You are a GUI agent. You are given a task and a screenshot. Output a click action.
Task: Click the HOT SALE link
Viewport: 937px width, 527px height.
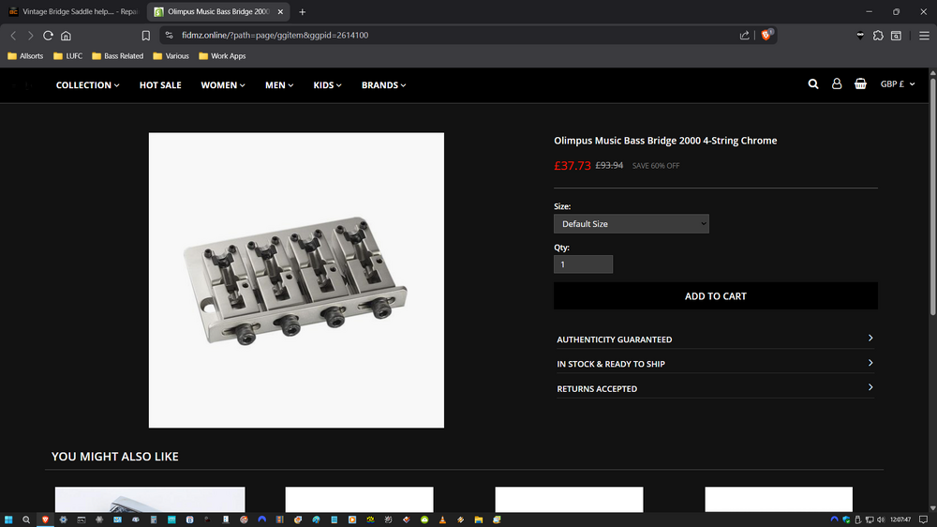pos(160,85)
